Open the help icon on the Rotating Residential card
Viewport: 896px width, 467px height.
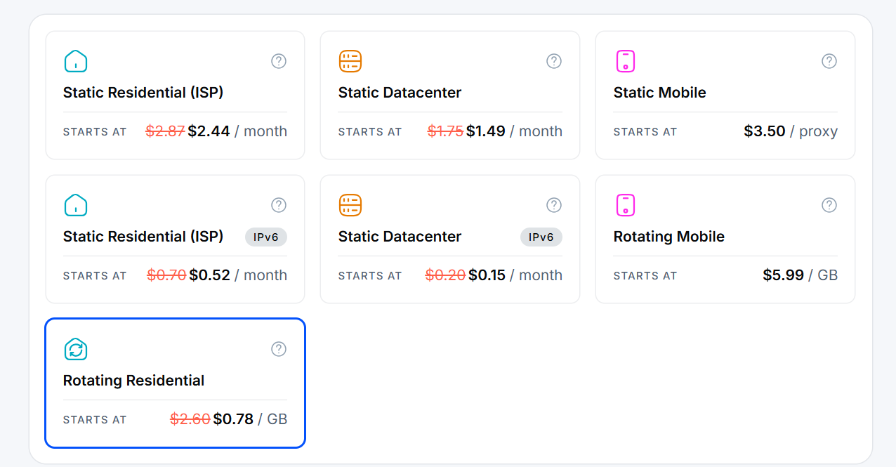tap(279, 349)
